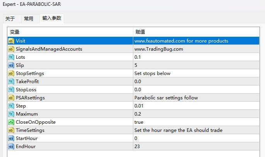Click the integer icon beside Slip
The width and height of the screenshot is (265, 157).
click(x=11, y=65)
